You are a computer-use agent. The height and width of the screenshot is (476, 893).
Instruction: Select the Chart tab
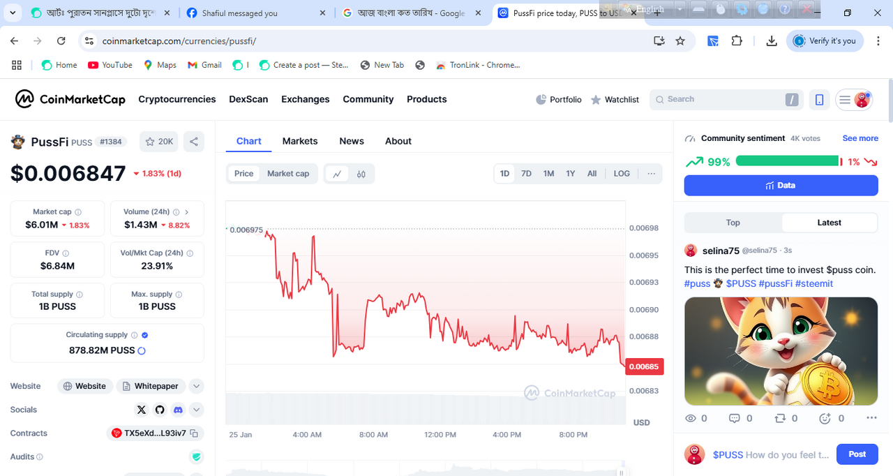point(249,141)
